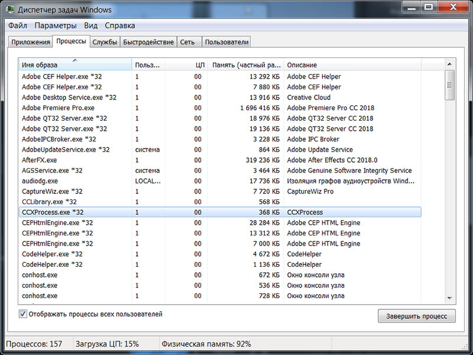Sort by ЦП column header
Viewport: 473px width, 355px height.
(x=186, y=64)
